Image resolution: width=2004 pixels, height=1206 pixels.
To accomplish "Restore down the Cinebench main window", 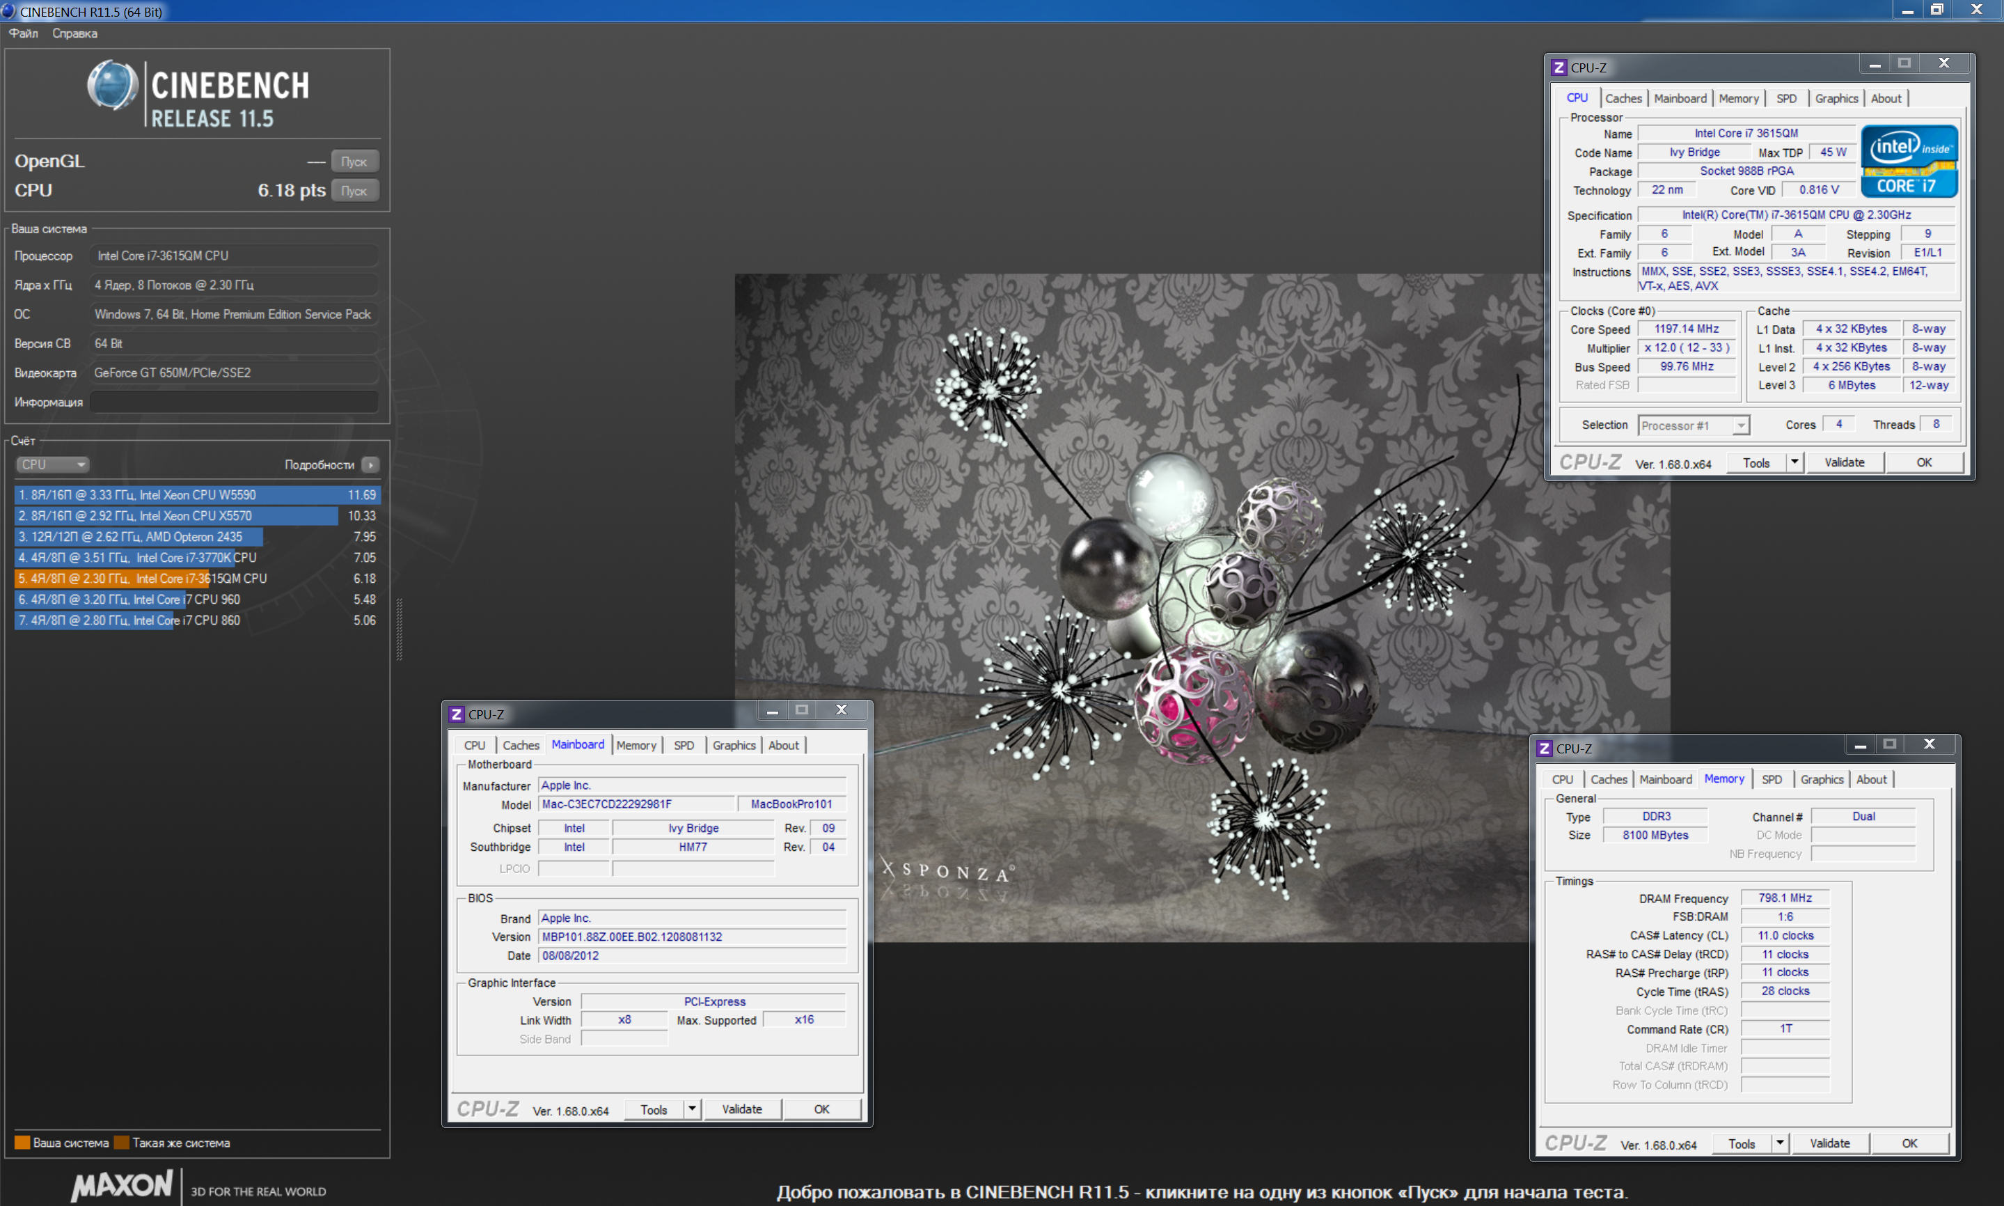I will [1936, 9].
